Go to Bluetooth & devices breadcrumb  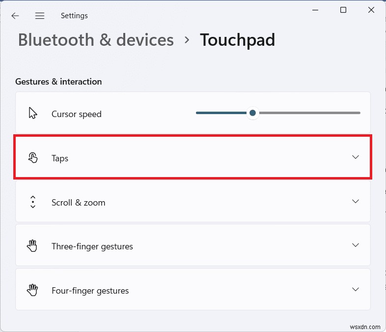point(96,40)
